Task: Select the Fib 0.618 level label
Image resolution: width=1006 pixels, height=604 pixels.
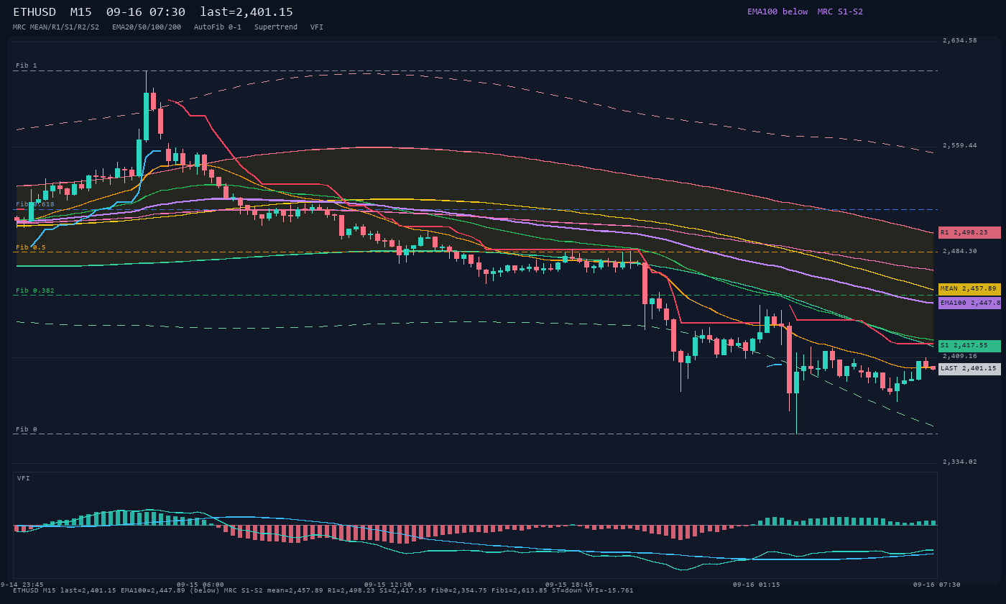Action: coord(35,204)
